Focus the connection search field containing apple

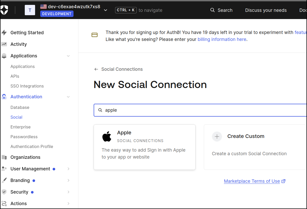click(200, 110)
